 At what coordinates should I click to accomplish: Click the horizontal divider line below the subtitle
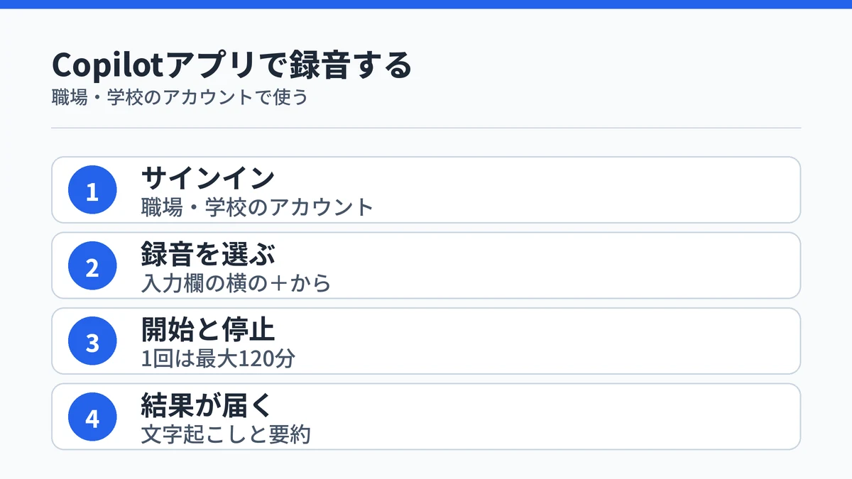(x=426, y=128)
